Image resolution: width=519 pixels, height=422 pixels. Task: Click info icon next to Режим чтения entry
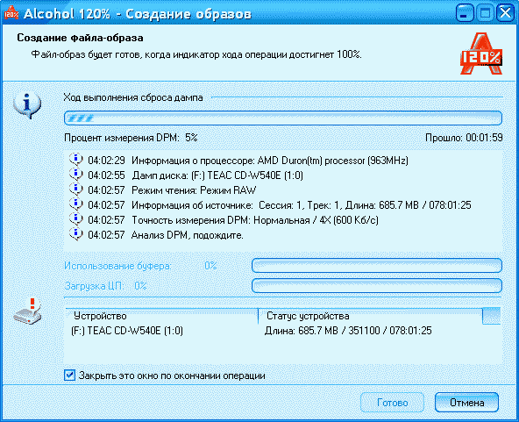click(x=75, y=190)
